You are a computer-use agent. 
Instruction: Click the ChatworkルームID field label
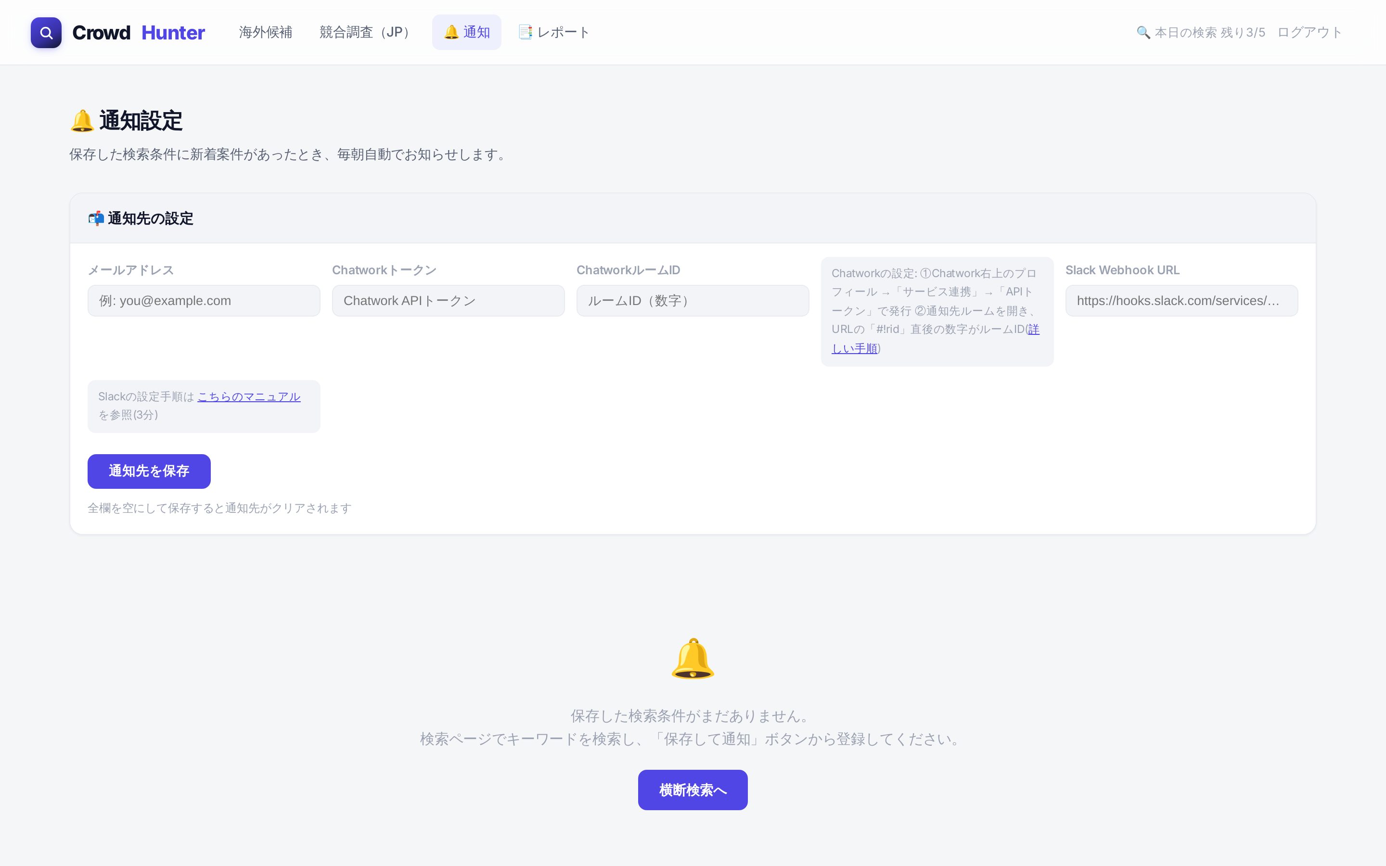click(x=629, y=270)
